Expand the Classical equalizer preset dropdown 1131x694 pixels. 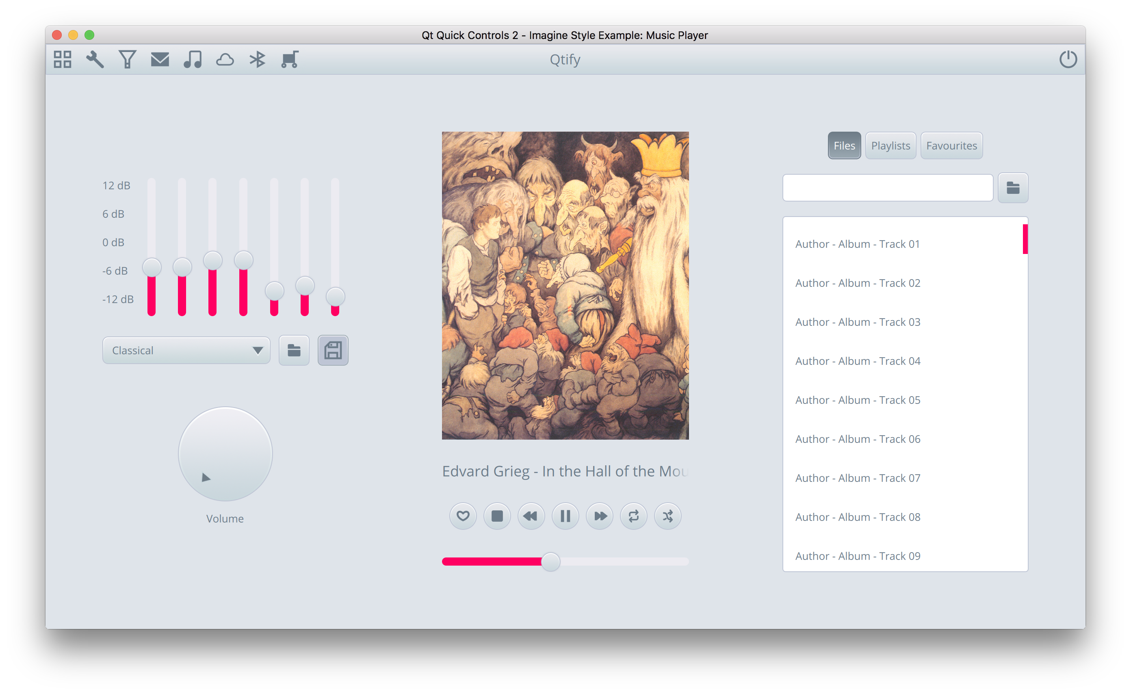[x=186, y=351]
